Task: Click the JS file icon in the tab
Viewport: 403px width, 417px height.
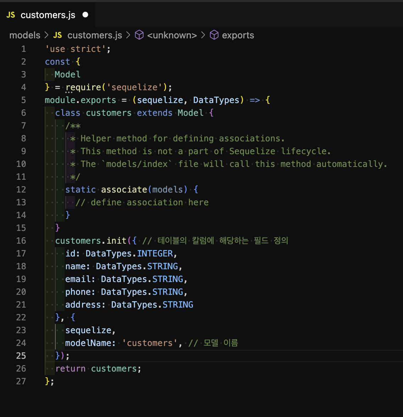Action: (11, 15)
